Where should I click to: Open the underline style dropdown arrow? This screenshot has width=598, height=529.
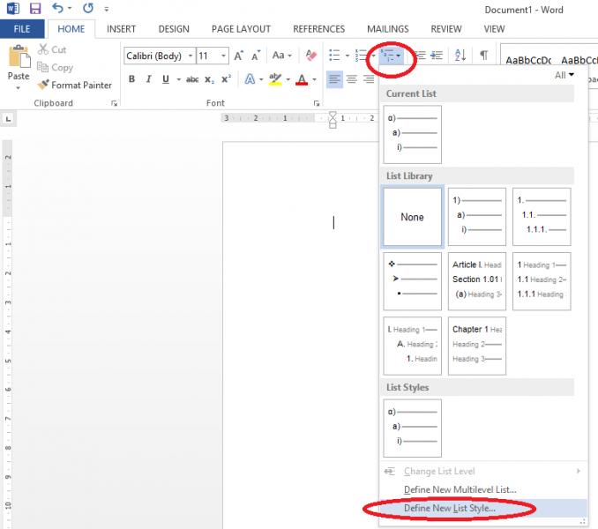(178, 79)
